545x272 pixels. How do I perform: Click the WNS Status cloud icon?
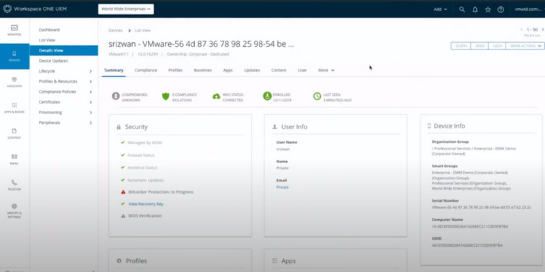click(x=216, y=97)
